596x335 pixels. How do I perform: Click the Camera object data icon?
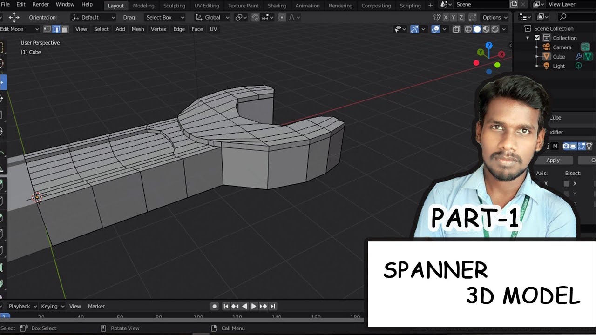[585, 47]
